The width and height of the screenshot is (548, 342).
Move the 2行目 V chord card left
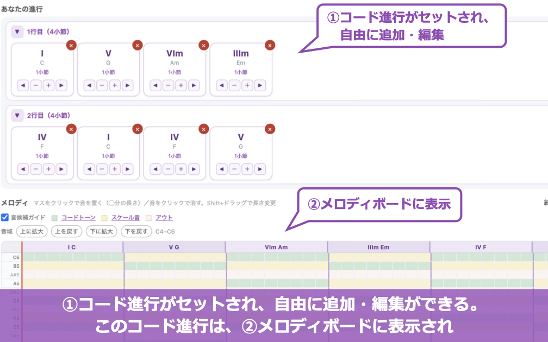222,169
